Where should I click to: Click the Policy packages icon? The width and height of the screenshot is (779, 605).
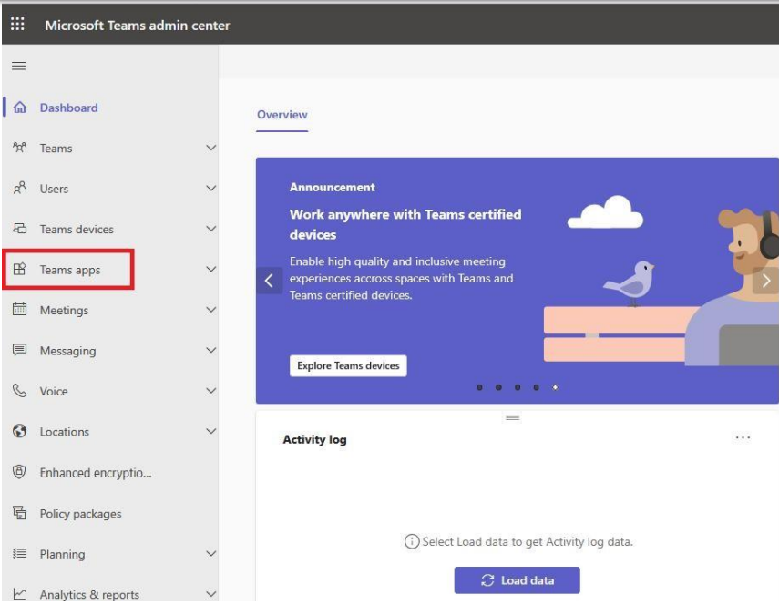[19, 513]
